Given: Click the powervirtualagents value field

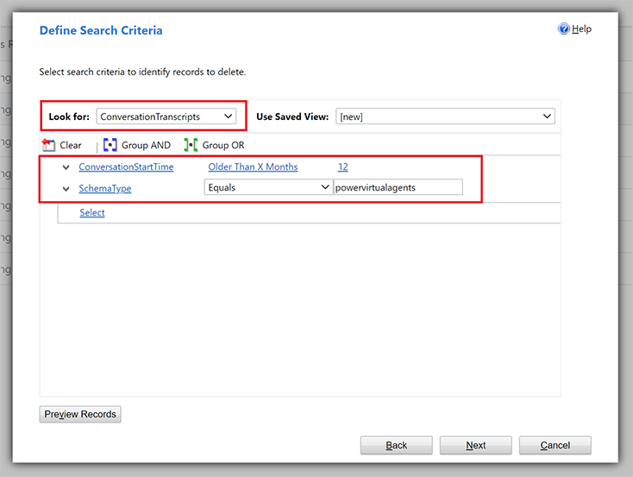Looking at the screenshot, I should [x=398, y=187].
